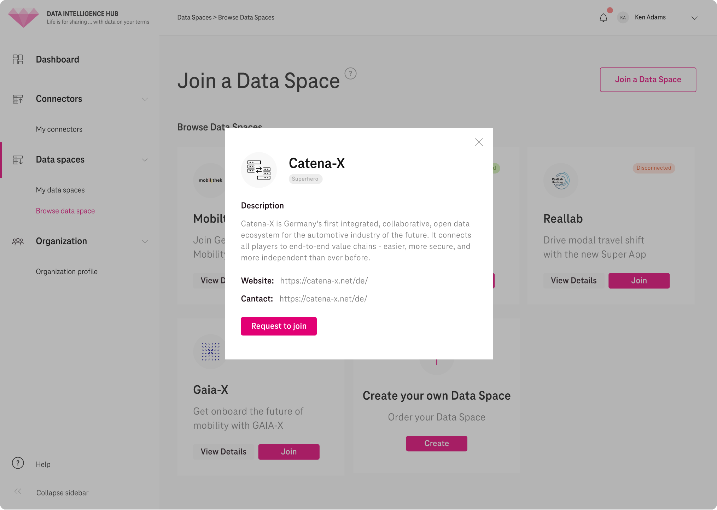The image size is (717, 510).
Task: Click the collapse sidebar double-arrow icon
Action: [x=18, y=491]
